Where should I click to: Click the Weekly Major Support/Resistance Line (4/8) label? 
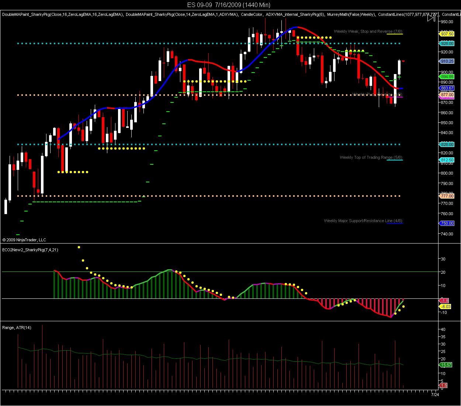tap(363, 221)
